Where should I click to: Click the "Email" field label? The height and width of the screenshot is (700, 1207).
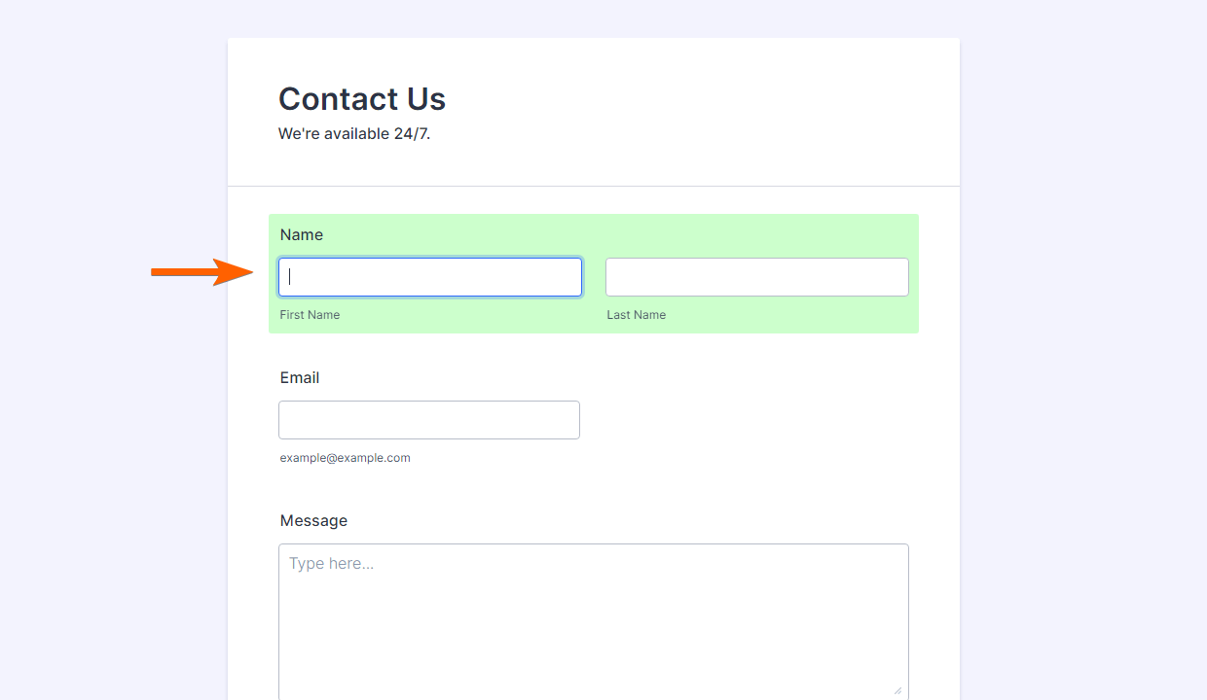tap(300, 378)
